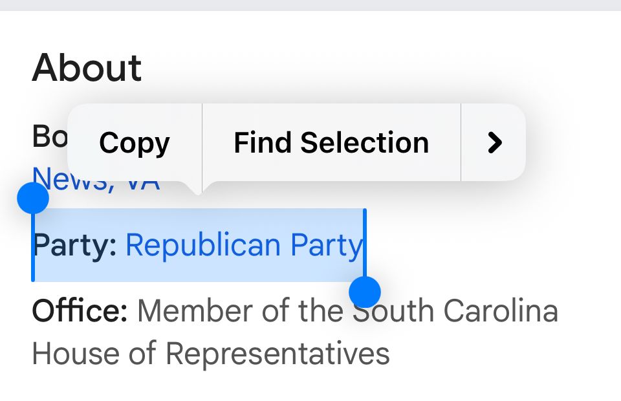Tap the blue dot above the highlighted line
Viewport: 621px width, 401px height.
point(34,199)
